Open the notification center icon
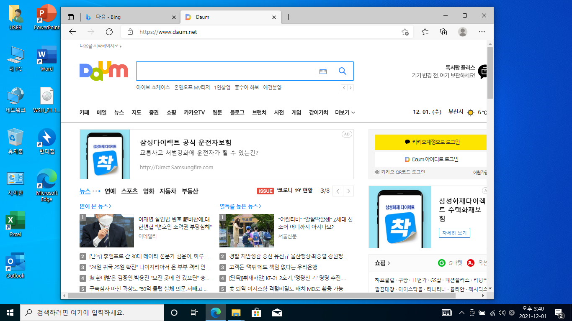 tap(559, 312)
